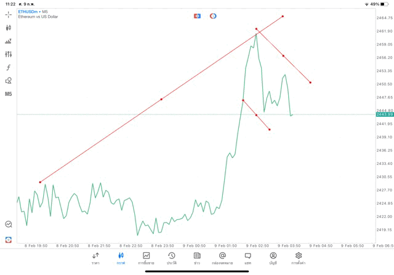This screenshot has width=394, height=275.
Task: Open the ประวัติ history tab
Action: (x=171, y=258)
